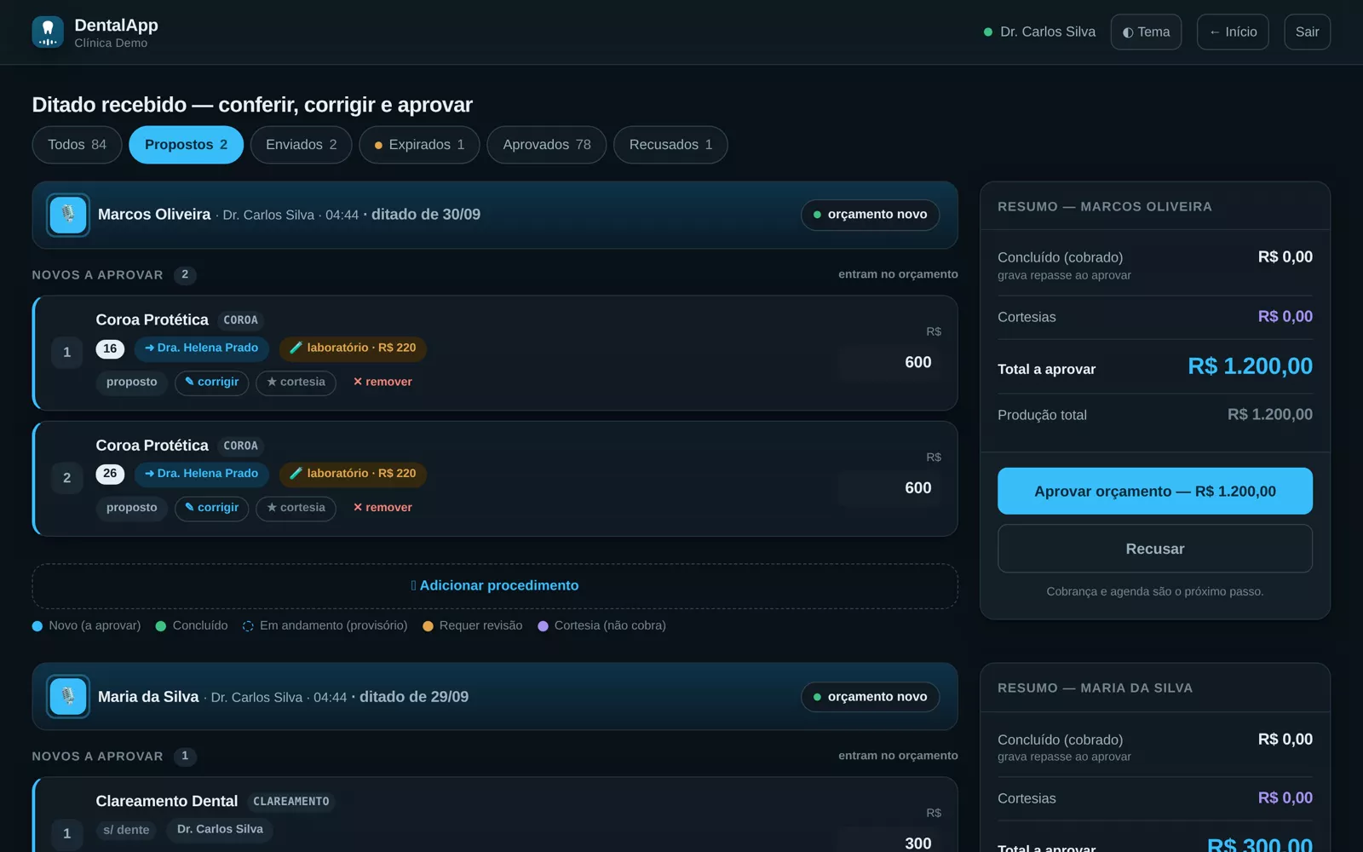The width and height of the screenshot is (1363, 852).
Task: Switch to the Recusados 1 tab
Action: click(x=670, y=145)
